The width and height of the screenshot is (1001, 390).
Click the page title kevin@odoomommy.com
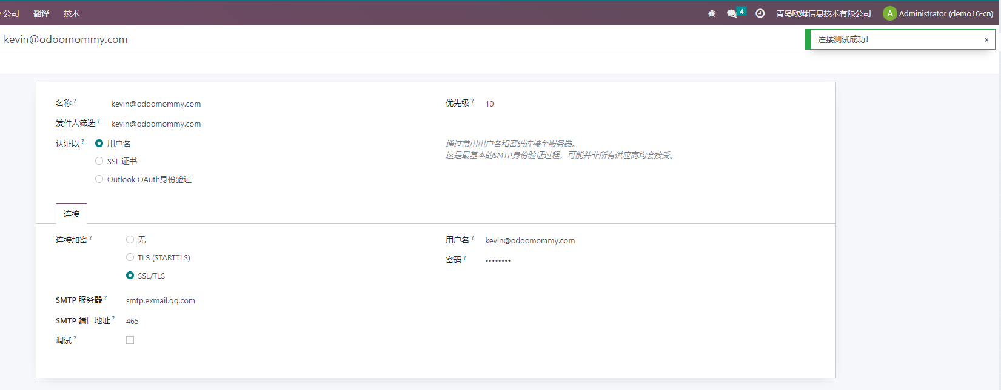pos(65,39)
